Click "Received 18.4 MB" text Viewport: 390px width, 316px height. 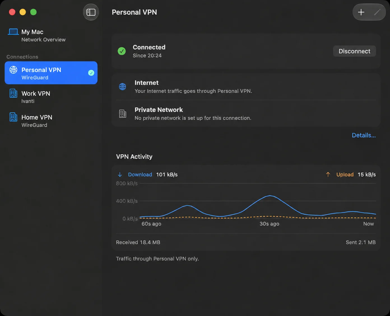click(x=138, y=242)
